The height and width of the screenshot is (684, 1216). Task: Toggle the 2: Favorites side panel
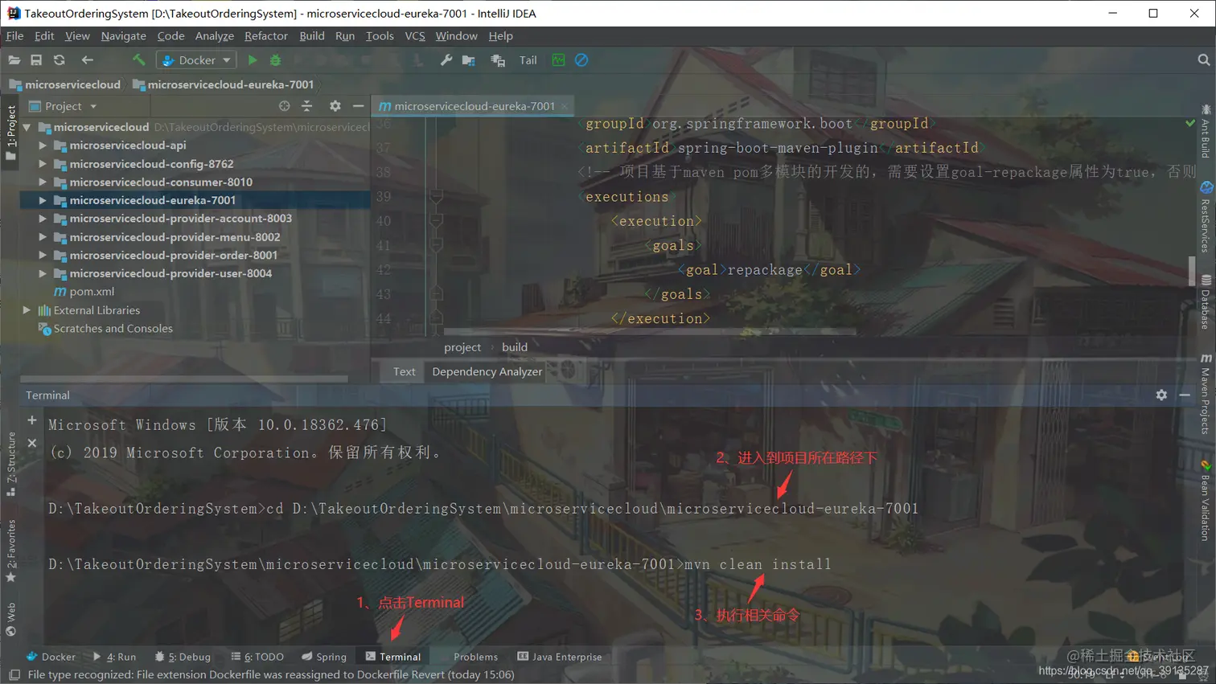pyautogui.click(x=10, y=551)
